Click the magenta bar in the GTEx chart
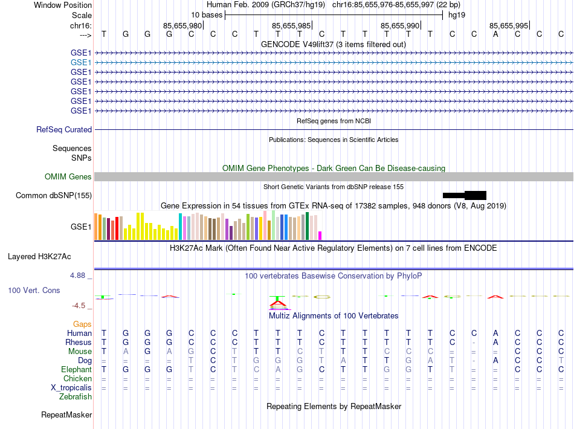Screen dimensions: 574x429 click(x=320, y=236)
